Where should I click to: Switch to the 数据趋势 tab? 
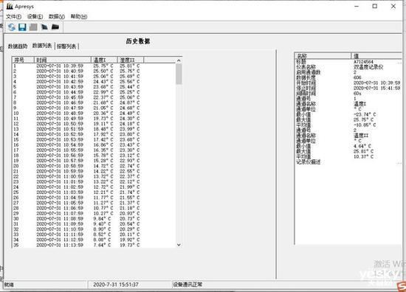tap(18, 46)
